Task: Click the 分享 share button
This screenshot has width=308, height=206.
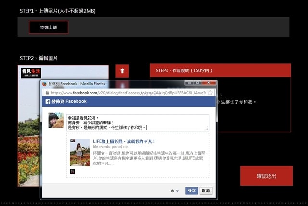Action: (x=192, y=191)
